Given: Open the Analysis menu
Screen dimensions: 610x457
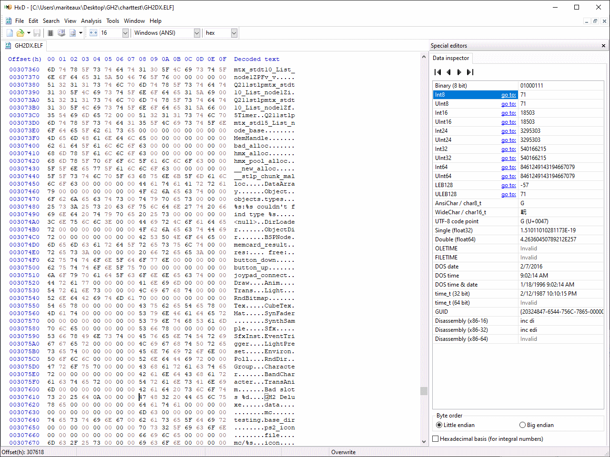Looking at the screenshot, I should click(91, 21).
